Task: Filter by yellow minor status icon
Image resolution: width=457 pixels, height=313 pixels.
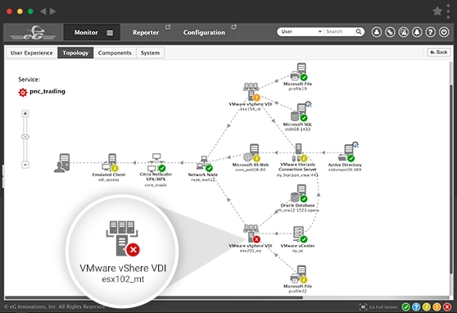Action: (x=427, y=307)
